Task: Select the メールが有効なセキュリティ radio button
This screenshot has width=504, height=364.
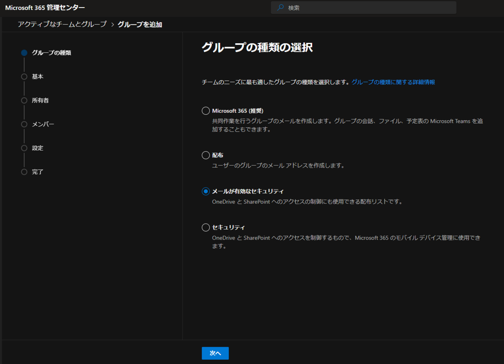Action: click(206, 191)
